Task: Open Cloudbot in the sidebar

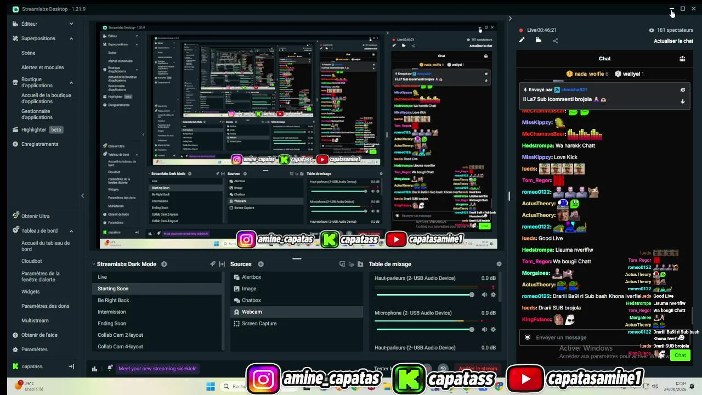Action: pyautogui.click(x=32, y=261)
